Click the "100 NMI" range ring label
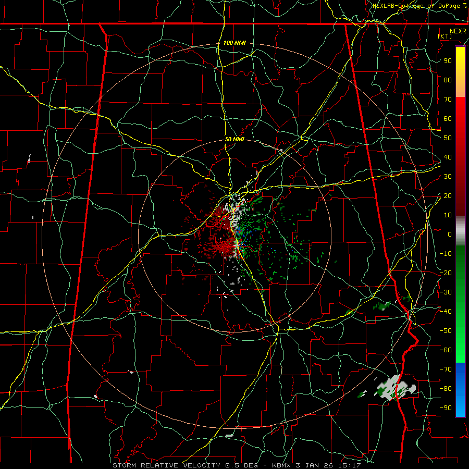The width and height of the screenshot is (469, 469). pos(234,43)
